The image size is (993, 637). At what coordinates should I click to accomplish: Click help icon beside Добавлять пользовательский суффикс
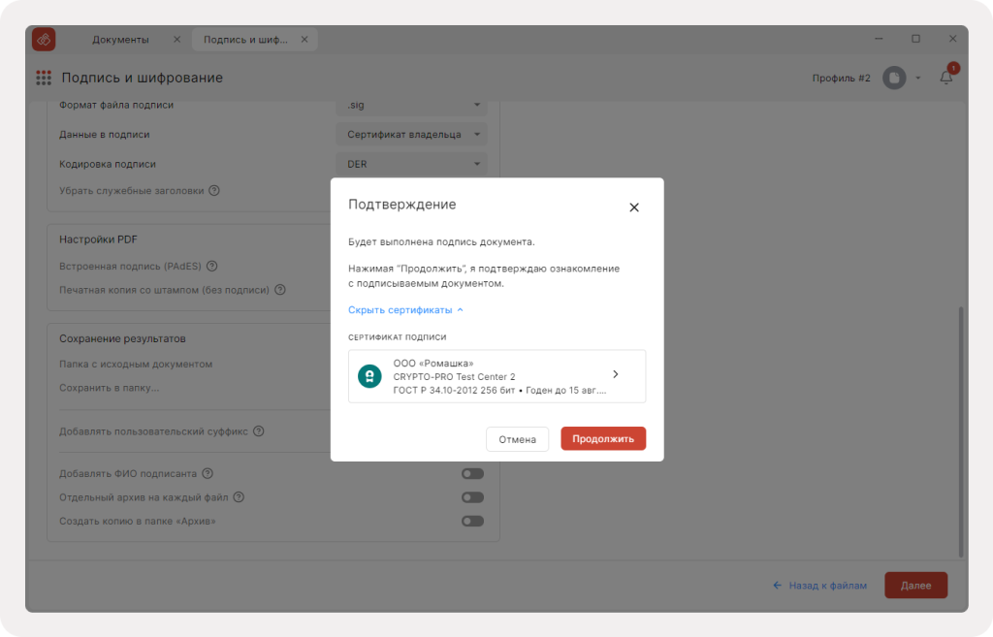(258, 431)
